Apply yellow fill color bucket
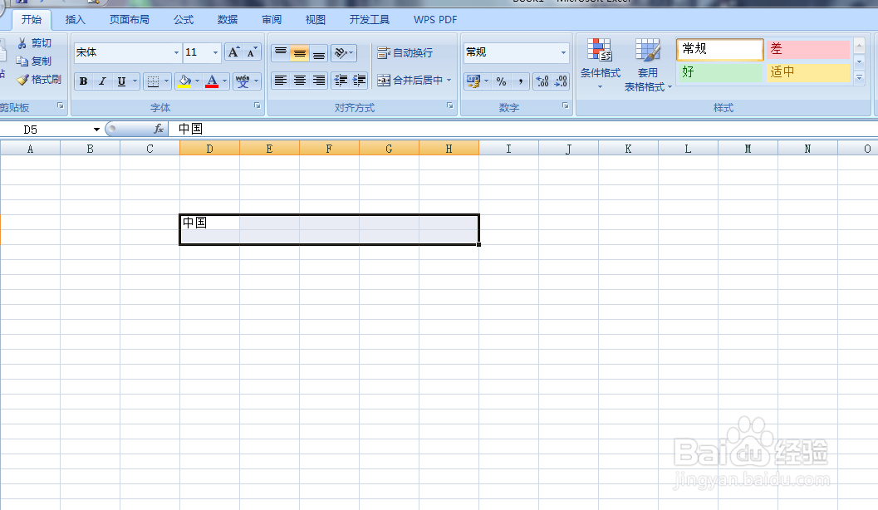 pyautogui.click(x=184, y=81)
